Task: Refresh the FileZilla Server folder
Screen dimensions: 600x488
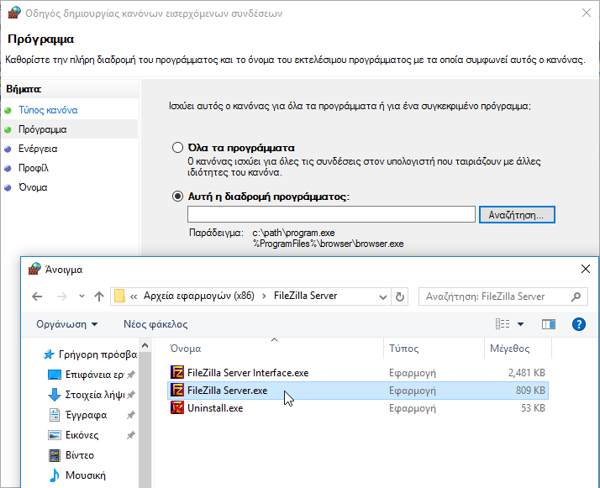Action: (400, 296)
